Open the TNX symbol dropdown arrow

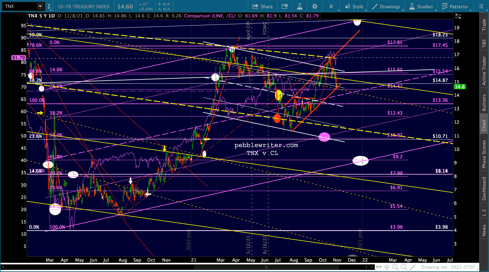pos(40,6)
